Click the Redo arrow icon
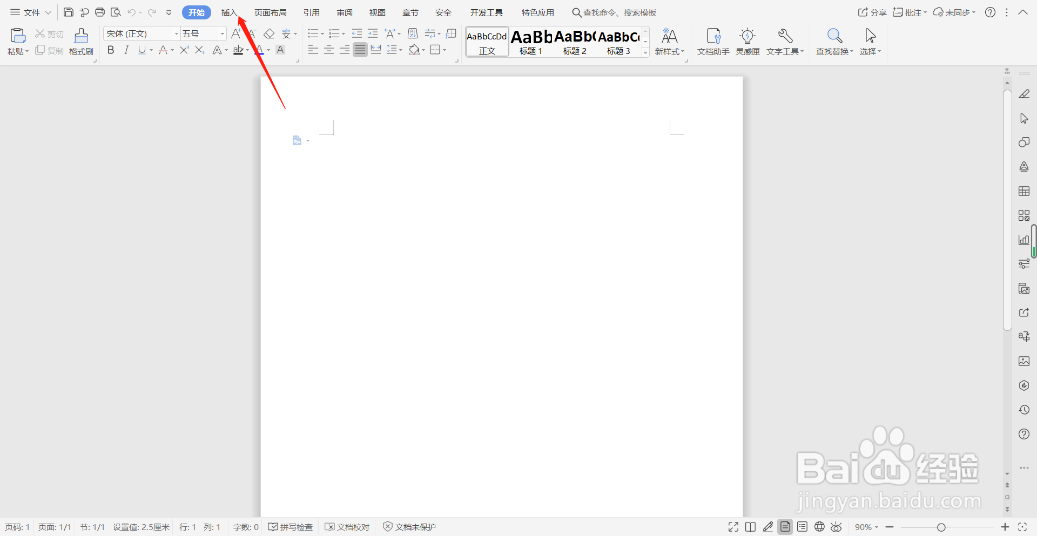Screen dimensions: 1037x536 click(152, 12)
